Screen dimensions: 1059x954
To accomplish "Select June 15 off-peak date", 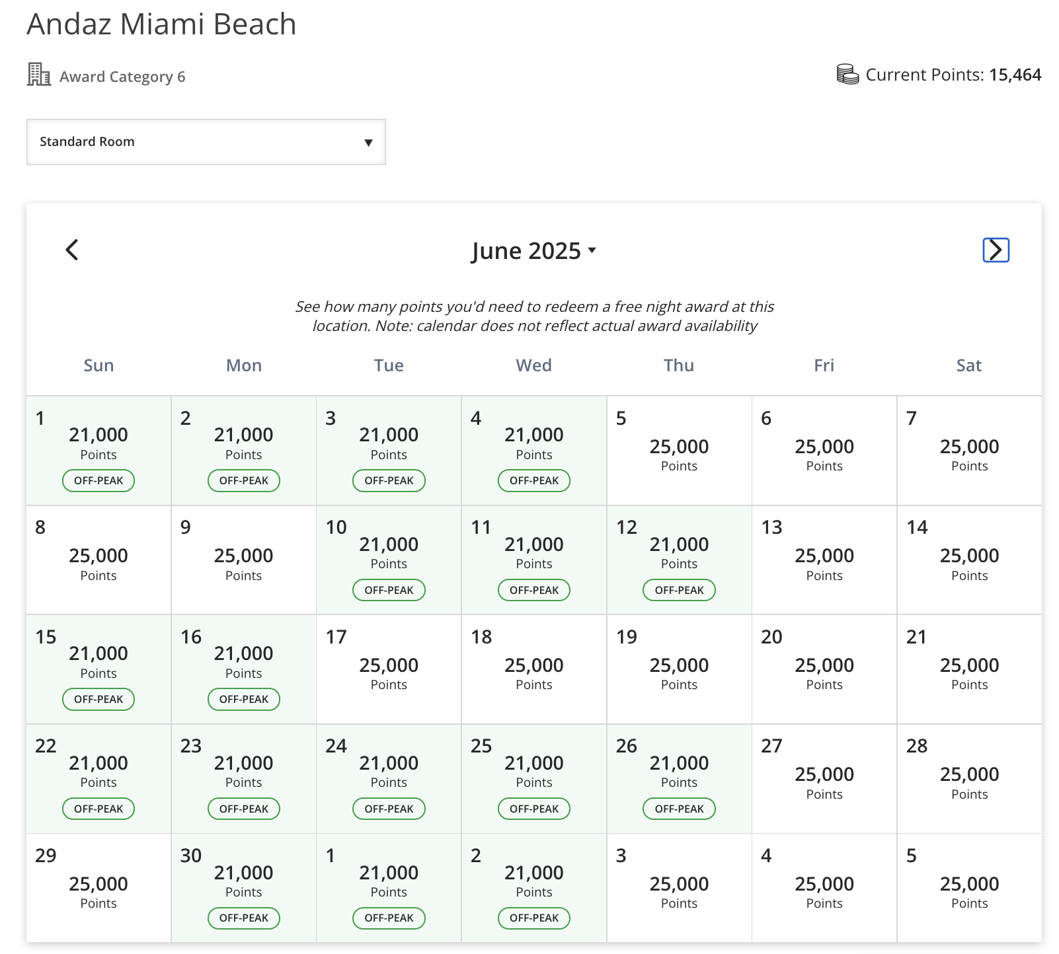I will point(98,669).
